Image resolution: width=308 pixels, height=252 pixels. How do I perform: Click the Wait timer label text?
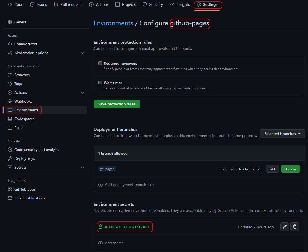tap(113, 83)
